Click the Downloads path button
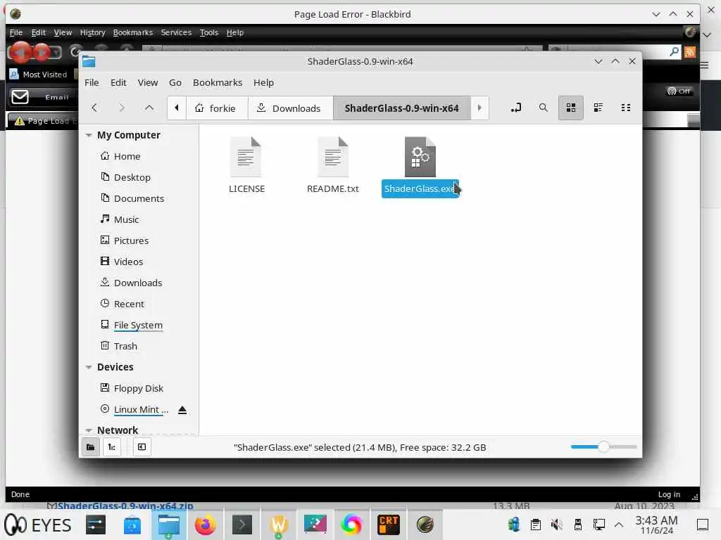Viewport: 721px width, 540px height. (x=290, y=108)
